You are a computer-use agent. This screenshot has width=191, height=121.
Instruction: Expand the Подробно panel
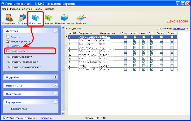(x=55, y=77)
